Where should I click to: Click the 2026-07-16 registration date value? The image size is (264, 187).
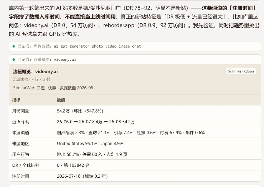(x=82, y=176)
